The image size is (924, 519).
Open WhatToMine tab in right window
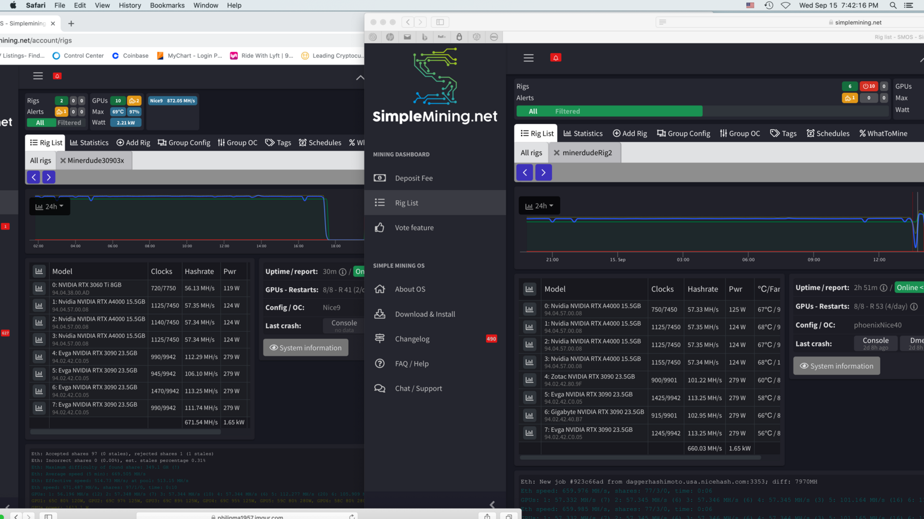883,133
